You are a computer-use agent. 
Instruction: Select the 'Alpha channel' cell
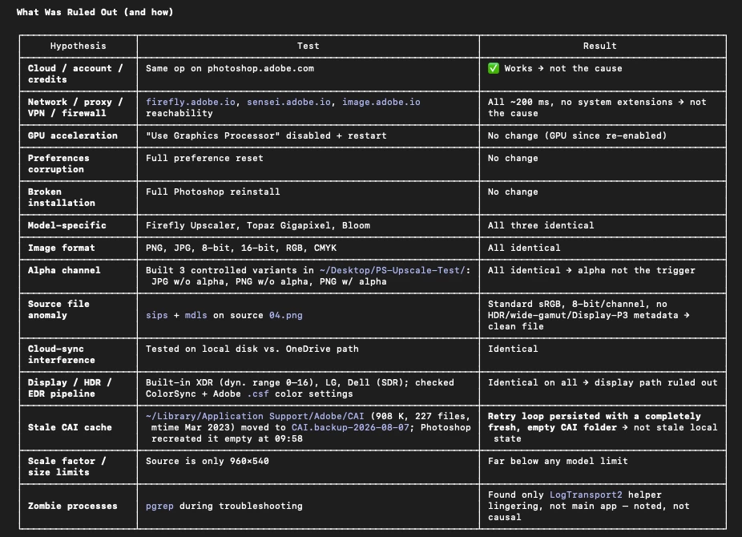coord(78,276)
